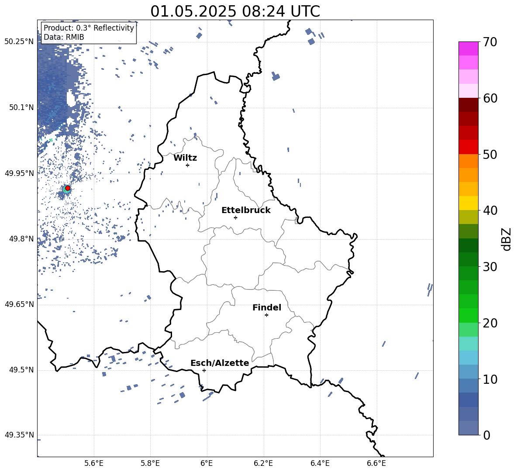The height and width of the screenshot is (472, 517).
Task: Click the orange colorbar swatch below 50
Action: pyautogui.click(x=469, y=161)
